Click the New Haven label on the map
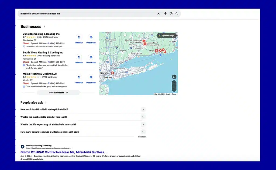This screenshot has width=276, height=170. coord(136,53)
